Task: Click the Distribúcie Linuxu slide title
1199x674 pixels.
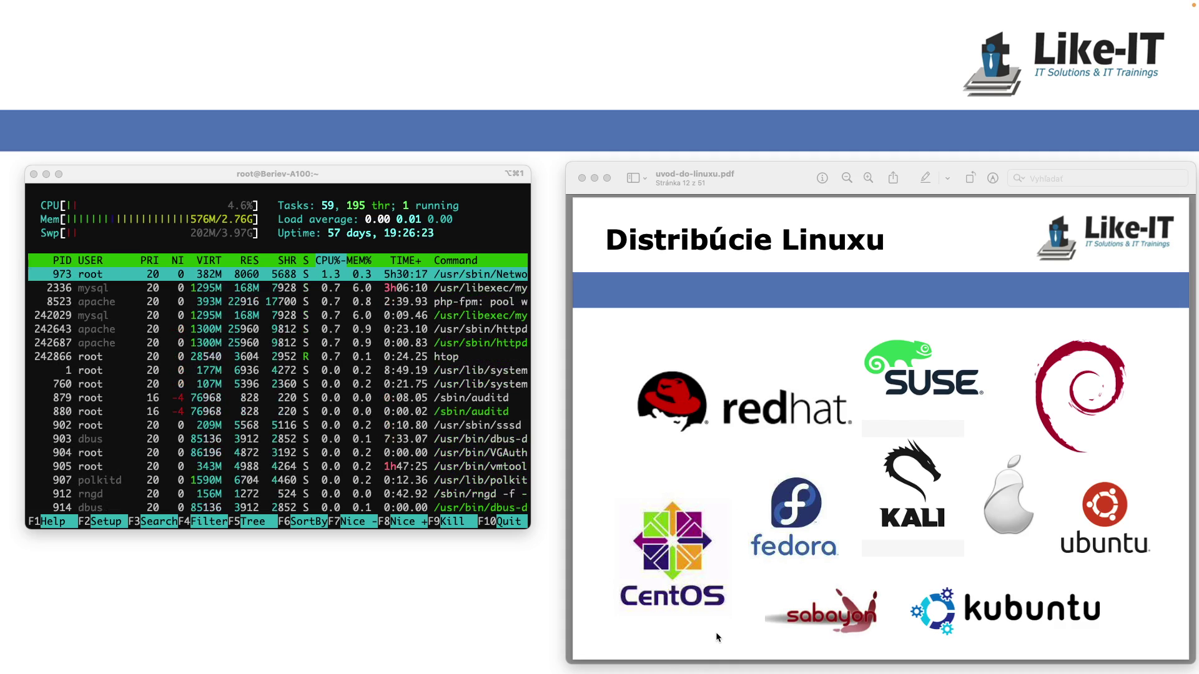Action: click(x=744, y=240)
